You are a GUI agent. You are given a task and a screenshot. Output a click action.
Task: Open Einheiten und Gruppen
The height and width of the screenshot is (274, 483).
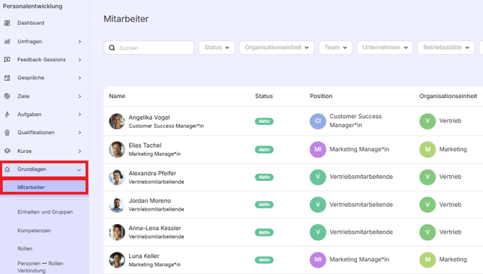click(45, 212)
